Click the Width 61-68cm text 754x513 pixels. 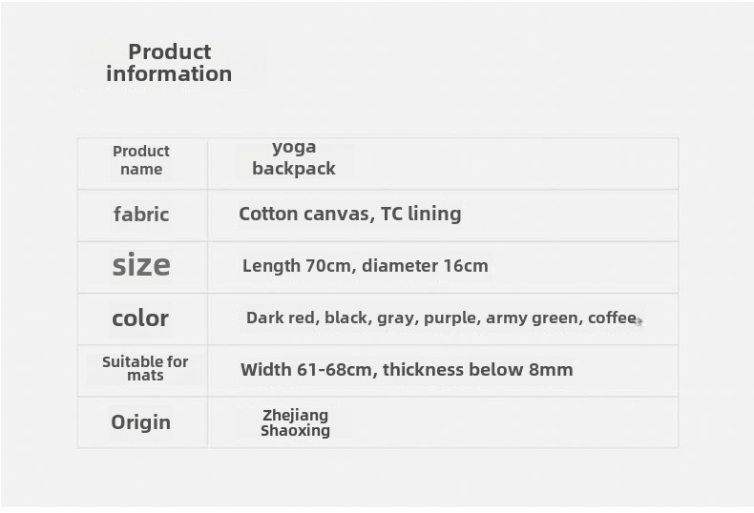point(306,370)
